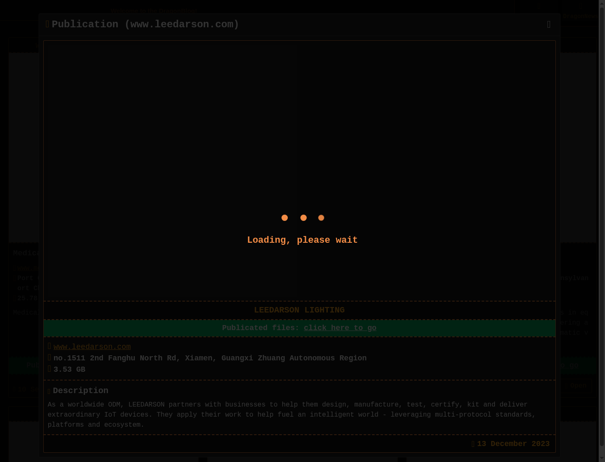
Task: Open the 'click here to go' published files link
Action: (340, 328)
